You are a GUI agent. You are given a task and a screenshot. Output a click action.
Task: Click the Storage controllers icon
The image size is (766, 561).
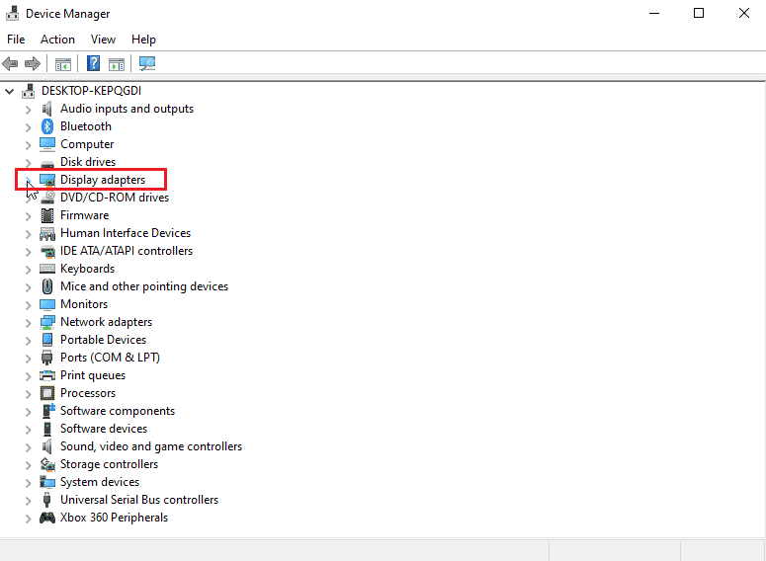47,464
